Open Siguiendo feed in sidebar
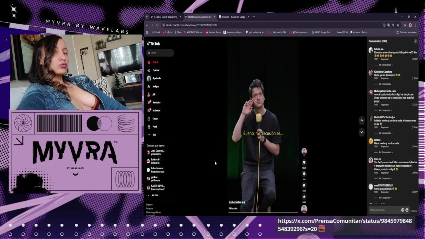 click(154, 78)
